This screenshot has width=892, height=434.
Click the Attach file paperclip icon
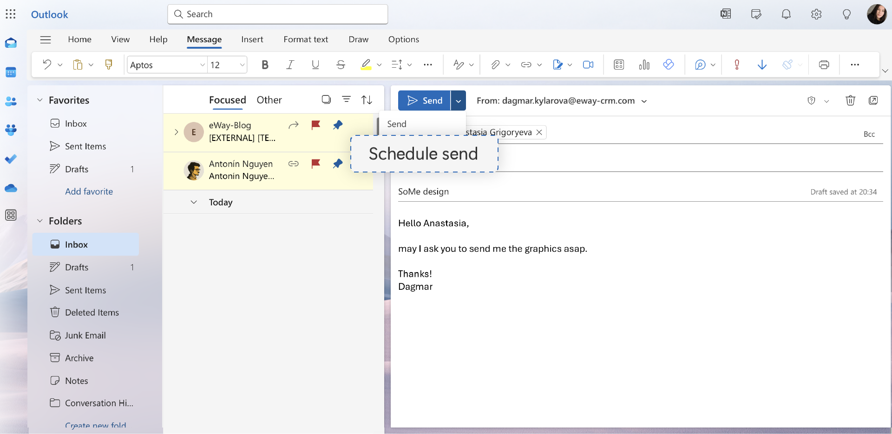point(495,65)
